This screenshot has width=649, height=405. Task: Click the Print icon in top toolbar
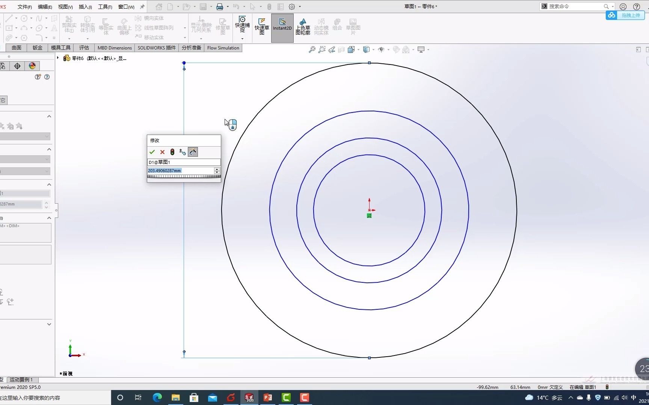pos(220,7)
